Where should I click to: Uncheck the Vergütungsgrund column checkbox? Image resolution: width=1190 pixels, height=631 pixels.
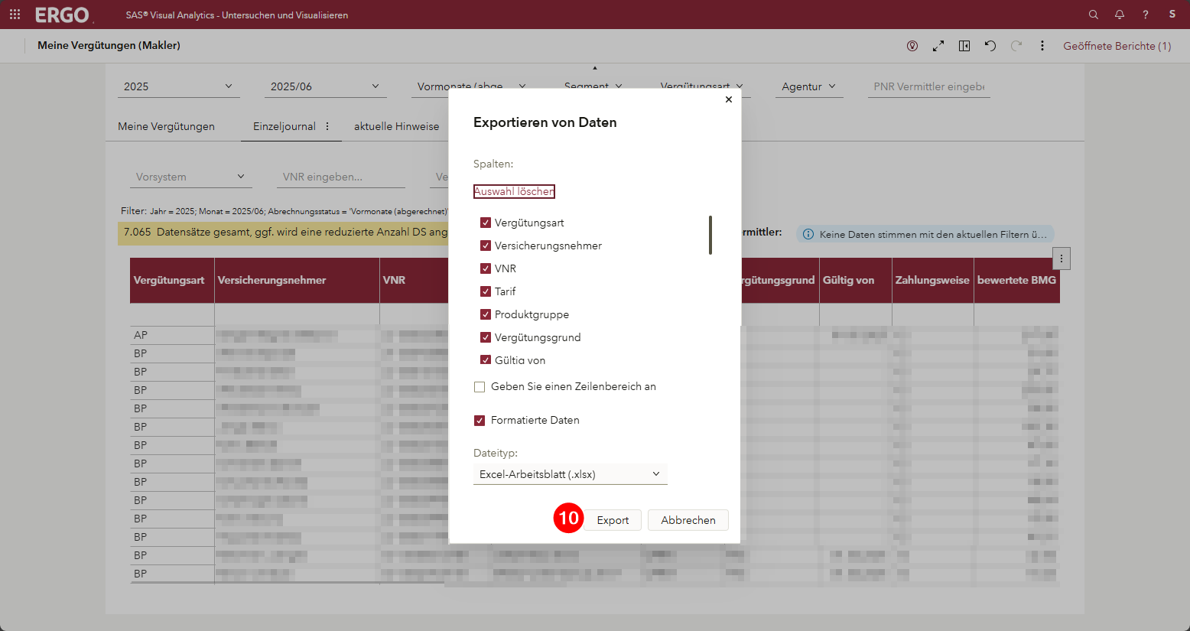(486, 337)
